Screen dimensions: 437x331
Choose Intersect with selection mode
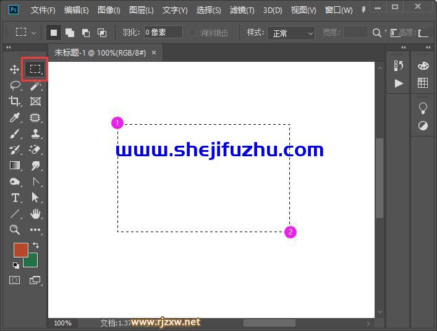pos(102,33)
